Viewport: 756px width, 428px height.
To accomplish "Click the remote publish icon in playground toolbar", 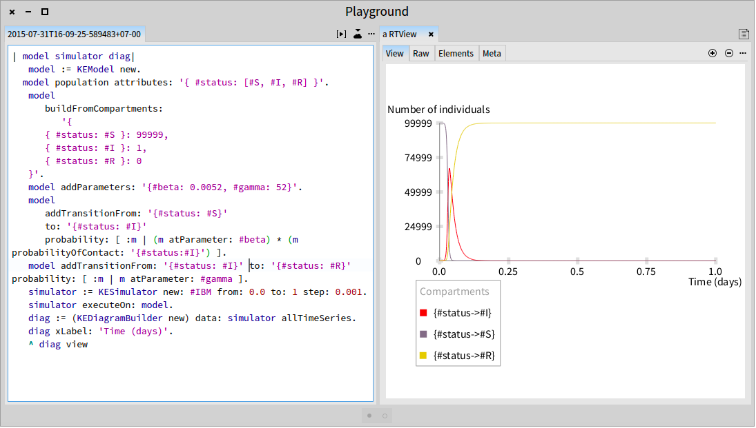I will [357, 34].
